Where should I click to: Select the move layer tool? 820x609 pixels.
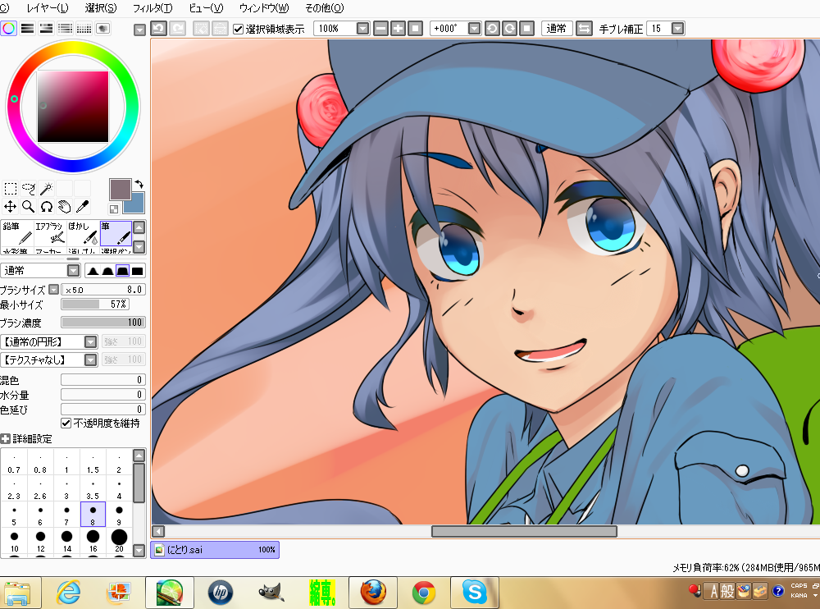coord(11,206)
